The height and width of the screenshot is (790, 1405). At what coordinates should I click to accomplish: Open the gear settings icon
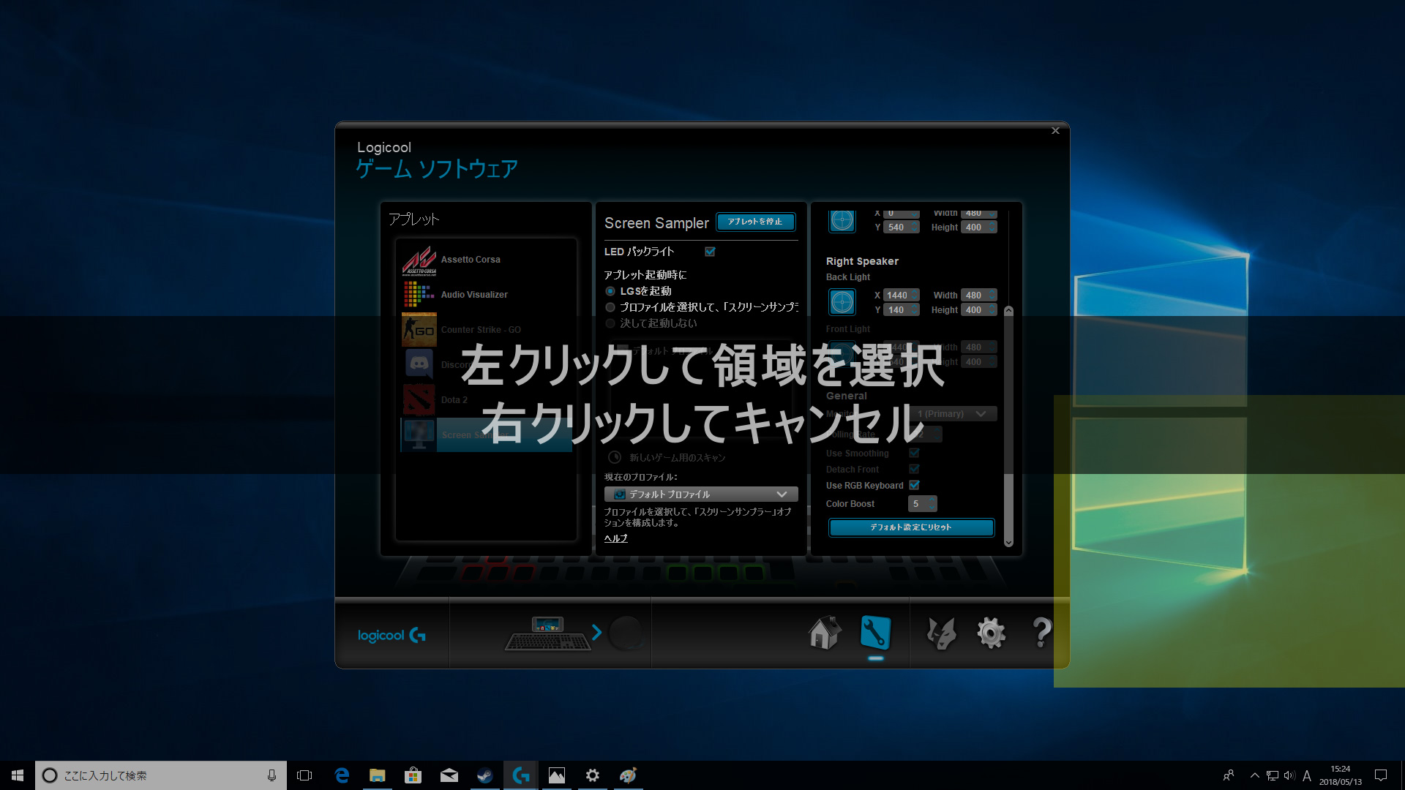991,633
